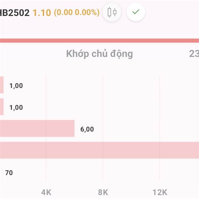Select the Khớp chủ động tab
The height and width of the screenshot is (199, 199).
(99, 54)
